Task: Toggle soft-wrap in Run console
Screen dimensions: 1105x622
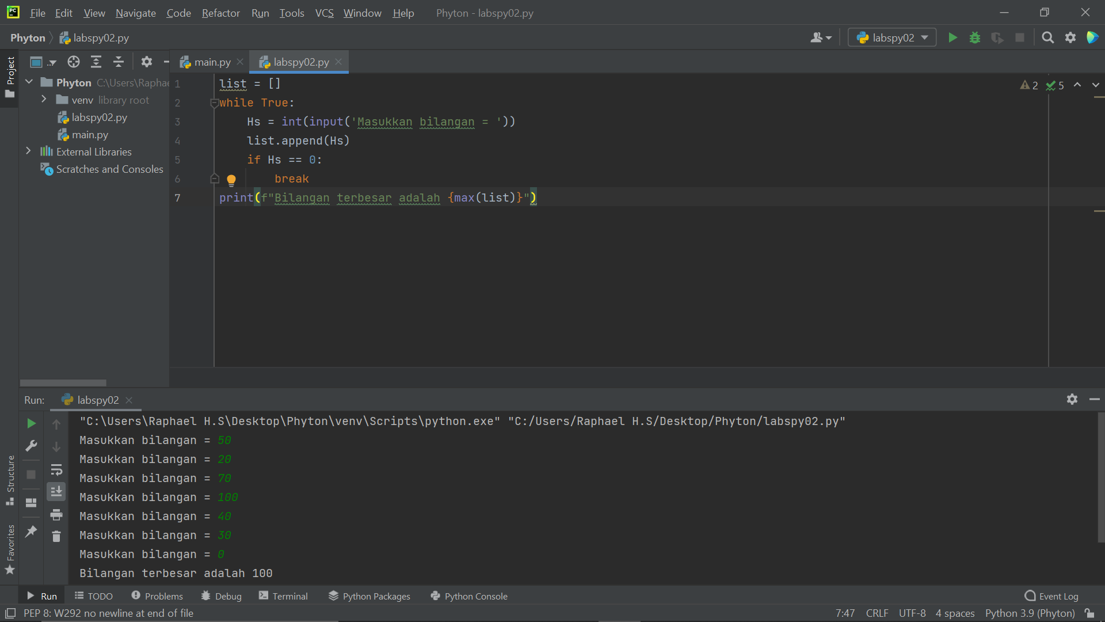Action: click(56, 469)
